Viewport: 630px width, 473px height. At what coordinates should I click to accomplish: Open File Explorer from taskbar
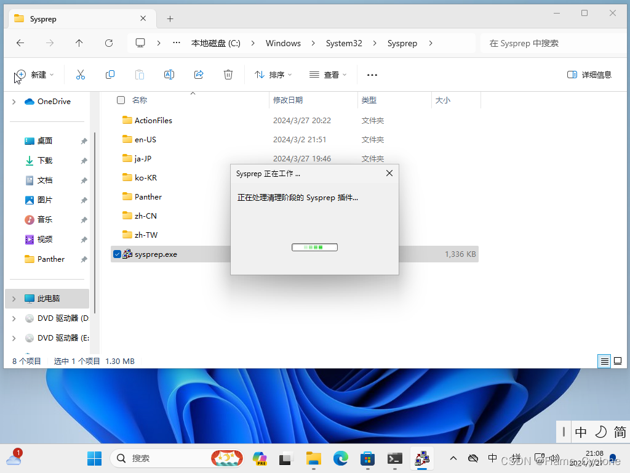point(313,458)
